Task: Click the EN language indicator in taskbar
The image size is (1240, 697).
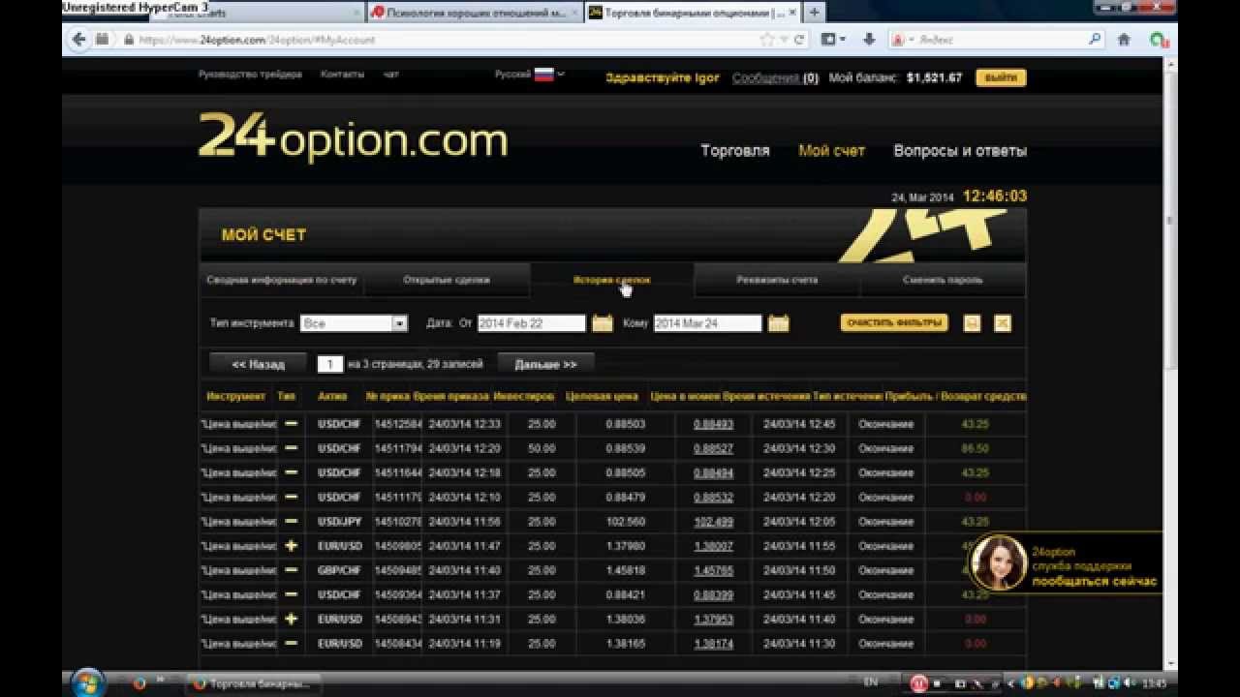Action: 870,683
